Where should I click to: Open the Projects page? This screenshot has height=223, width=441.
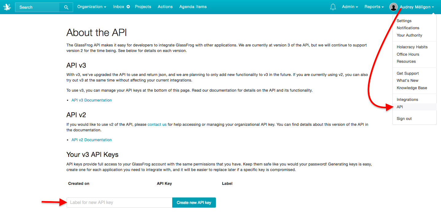tap(143, 7)
